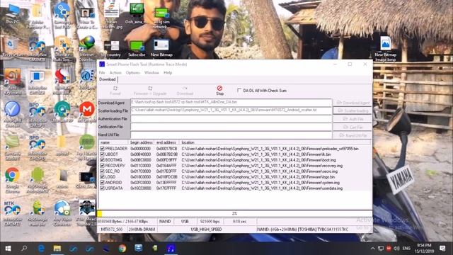Click the Cert File browse button

pos(352,127)
